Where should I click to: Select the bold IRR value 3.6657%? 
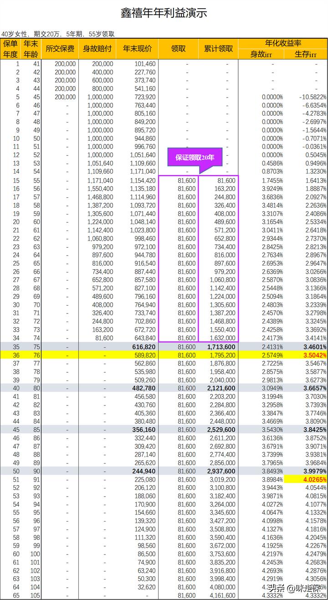(315, 388)
